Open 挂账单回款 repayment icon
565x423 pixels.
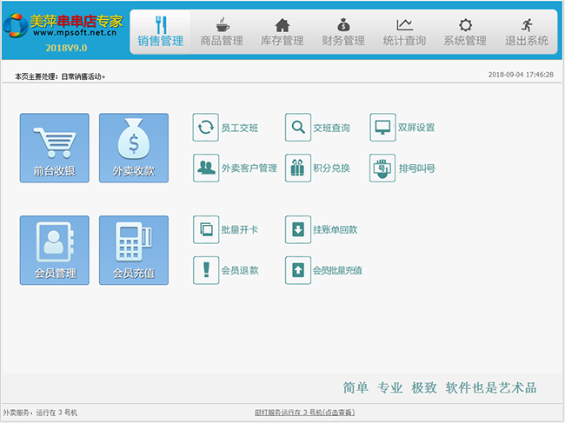[x=298, y=230]
